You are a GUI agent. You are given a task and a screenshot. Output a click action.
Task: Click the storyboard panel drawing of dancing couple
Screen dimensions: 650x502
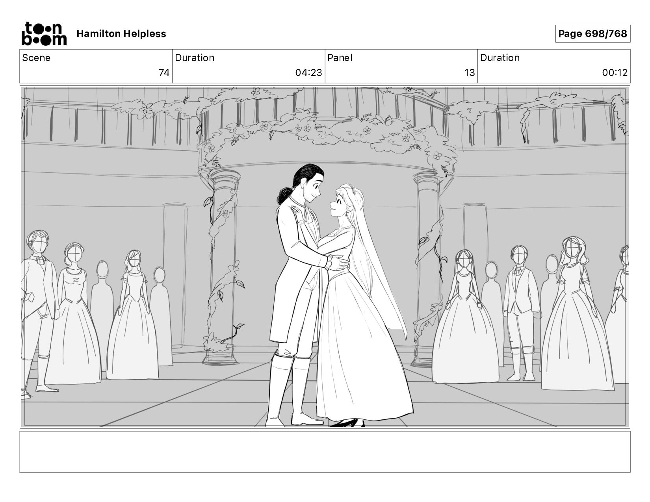(x=325, y=257)
